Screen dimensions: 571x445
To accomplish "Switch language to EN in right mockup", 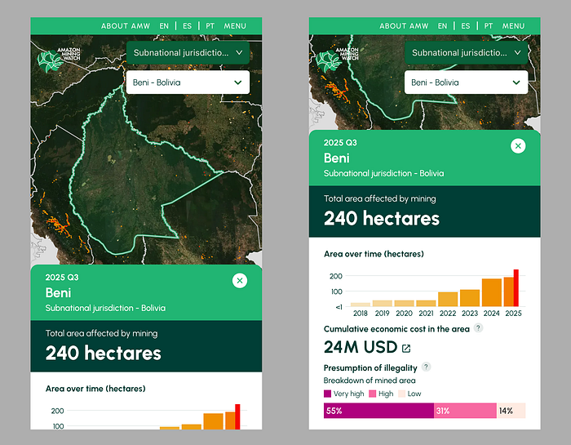I will [x=442, y=26].
